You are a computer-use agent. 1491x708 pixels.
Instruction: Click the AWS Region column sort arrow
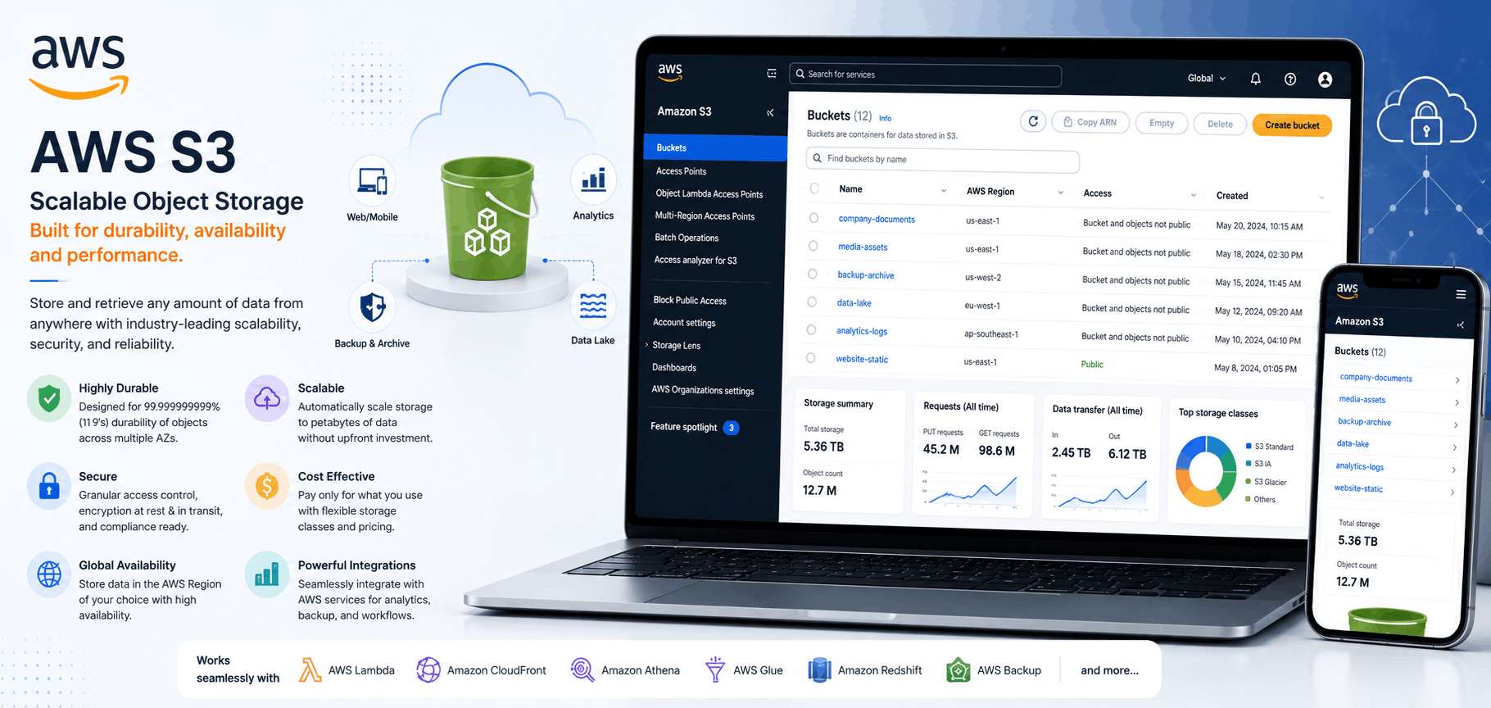pos(1060,193)
